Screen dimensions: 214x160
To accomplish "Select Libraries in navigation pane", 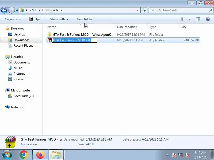I will 17,57.
